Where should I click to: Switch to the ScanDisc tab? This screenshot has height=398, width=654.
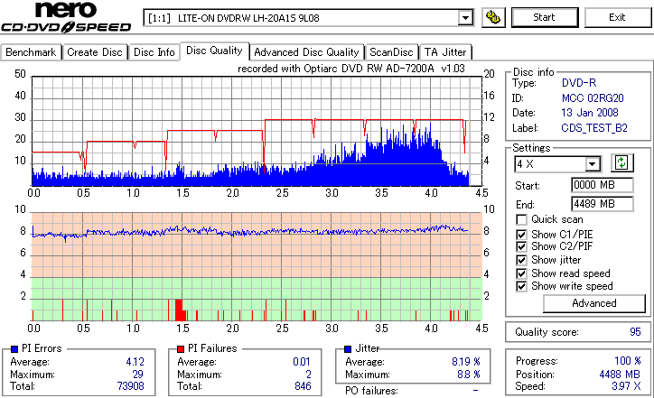tap(391, 52)
